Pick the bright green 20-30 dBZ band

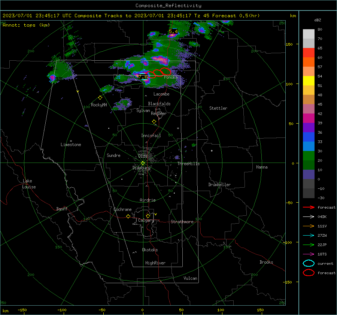[x=309, y=156]
